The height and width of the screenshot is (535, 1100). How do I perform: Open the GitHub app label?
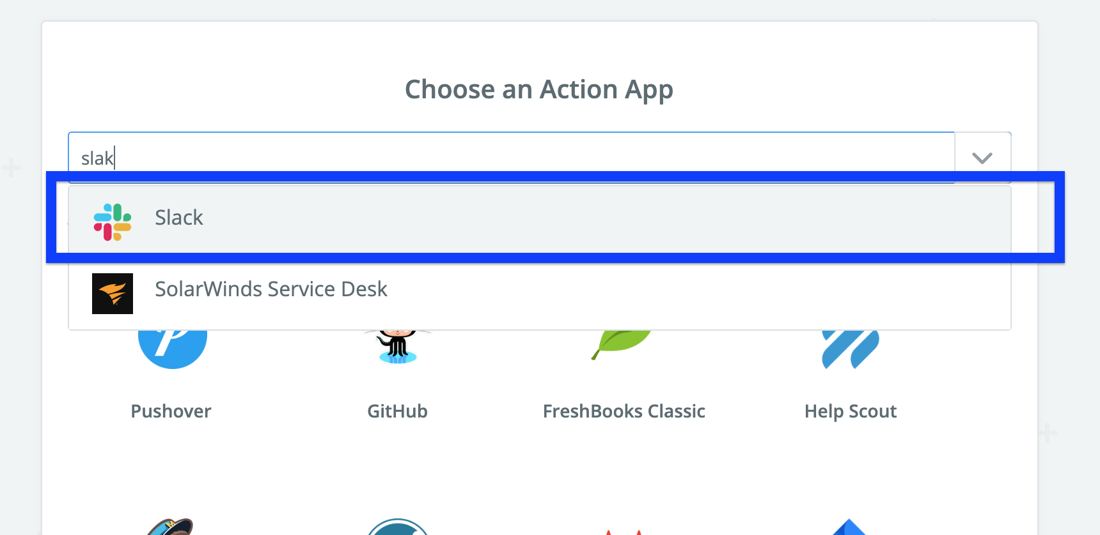397,411
